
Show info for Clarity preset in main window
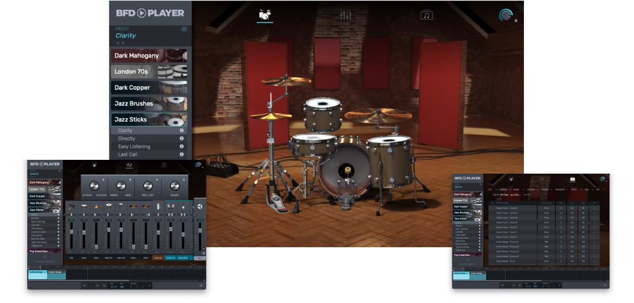pos(182,131)
